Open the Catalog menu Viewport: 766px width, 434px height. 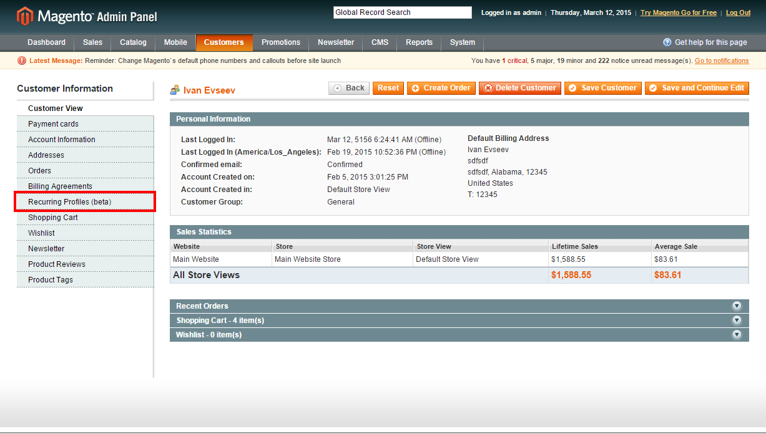(133, 42)
